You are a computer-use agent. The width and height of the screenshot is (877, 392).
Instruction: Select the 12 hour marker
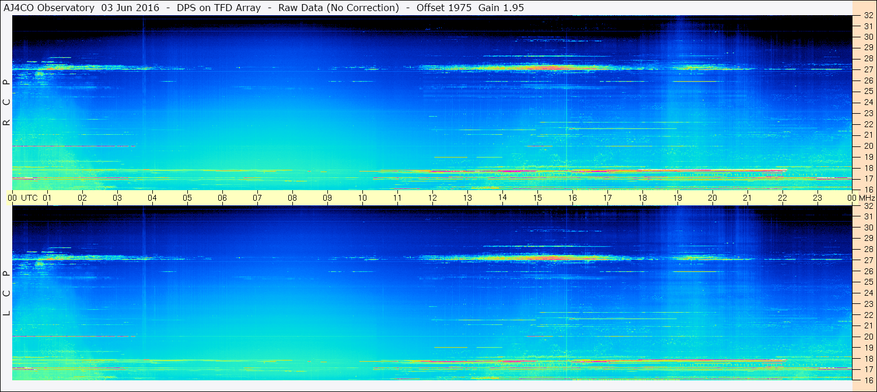click(432, 198)
